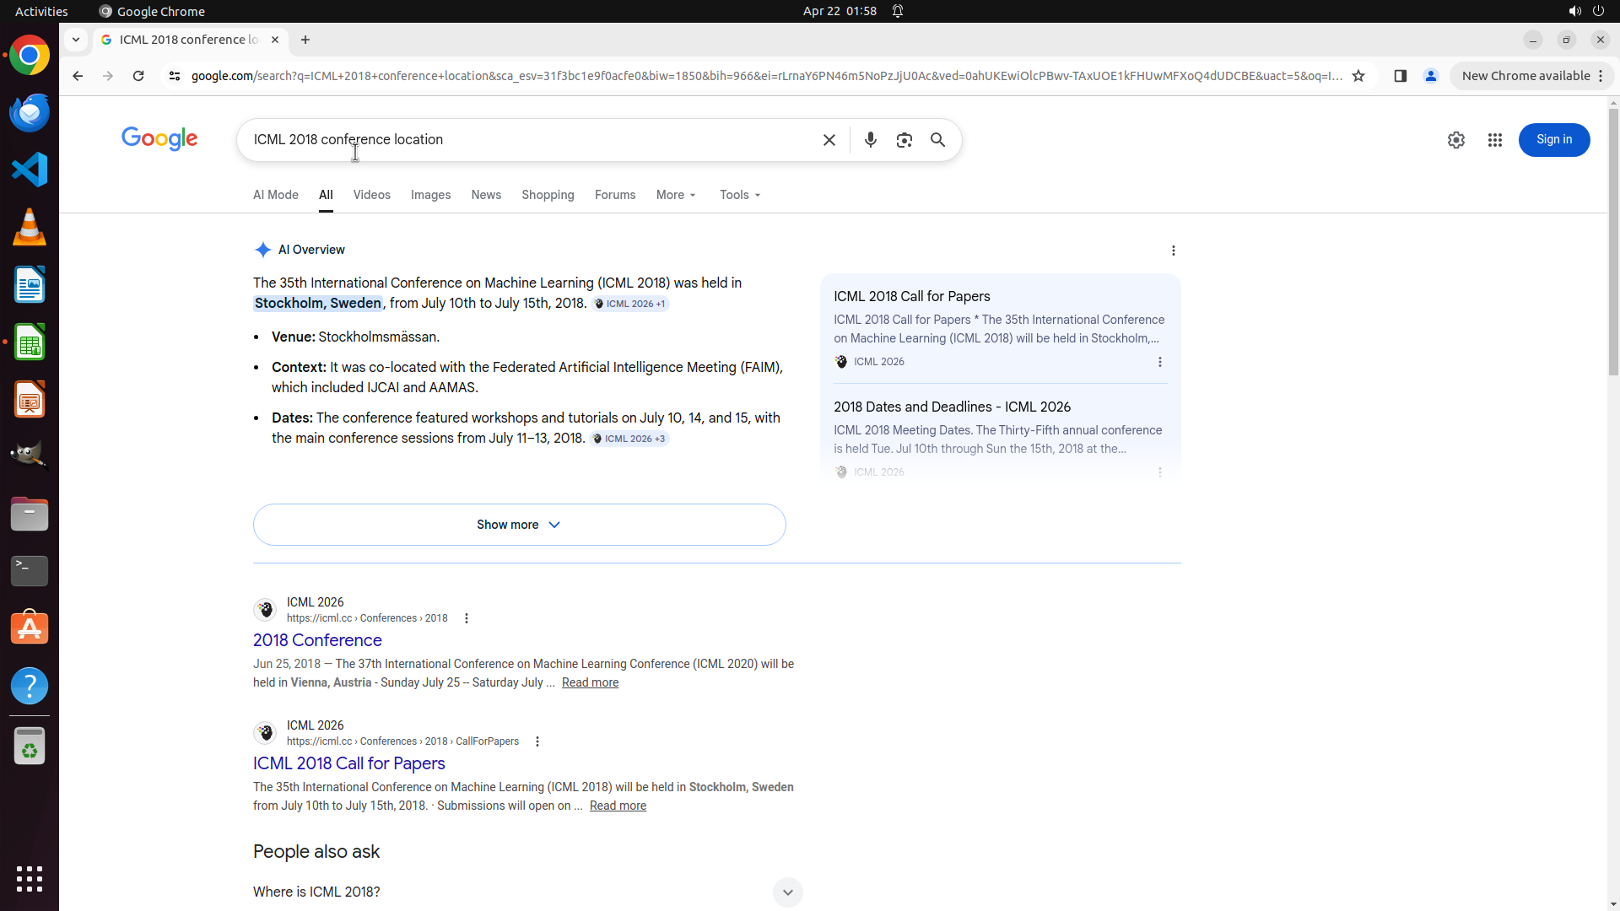Screen dimensions: 1620x911
Task: Click the Sign in button
Action: (x=1553, y=140)
